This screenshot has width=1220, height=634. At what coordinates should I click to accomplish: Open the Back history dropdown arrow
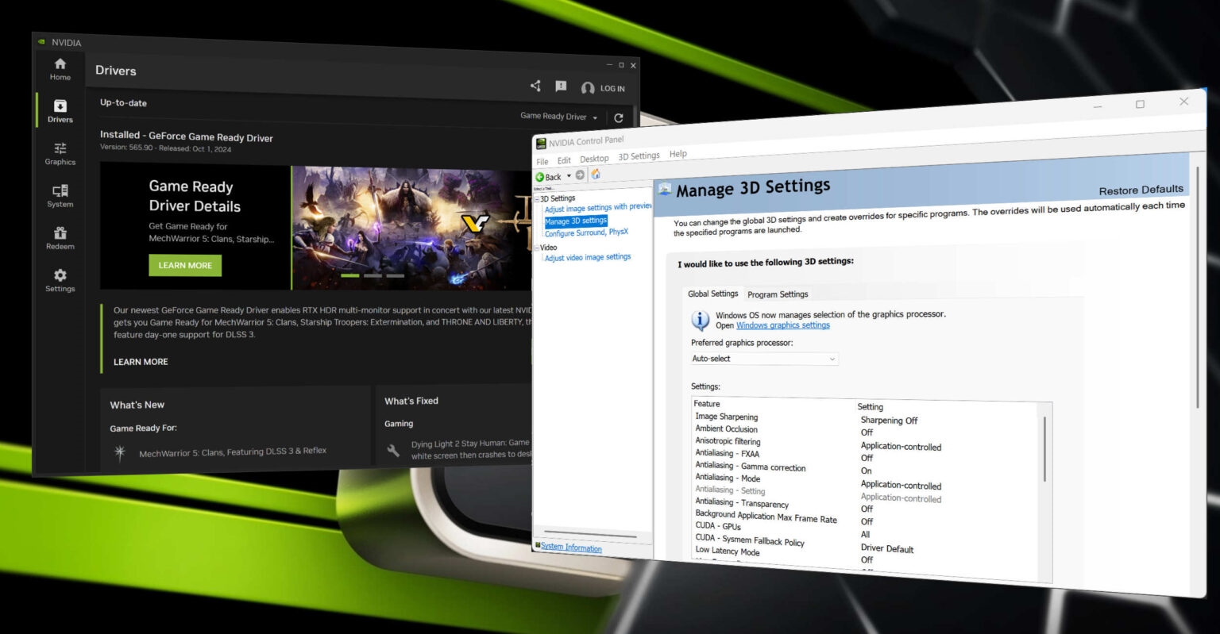coord(569,176)
